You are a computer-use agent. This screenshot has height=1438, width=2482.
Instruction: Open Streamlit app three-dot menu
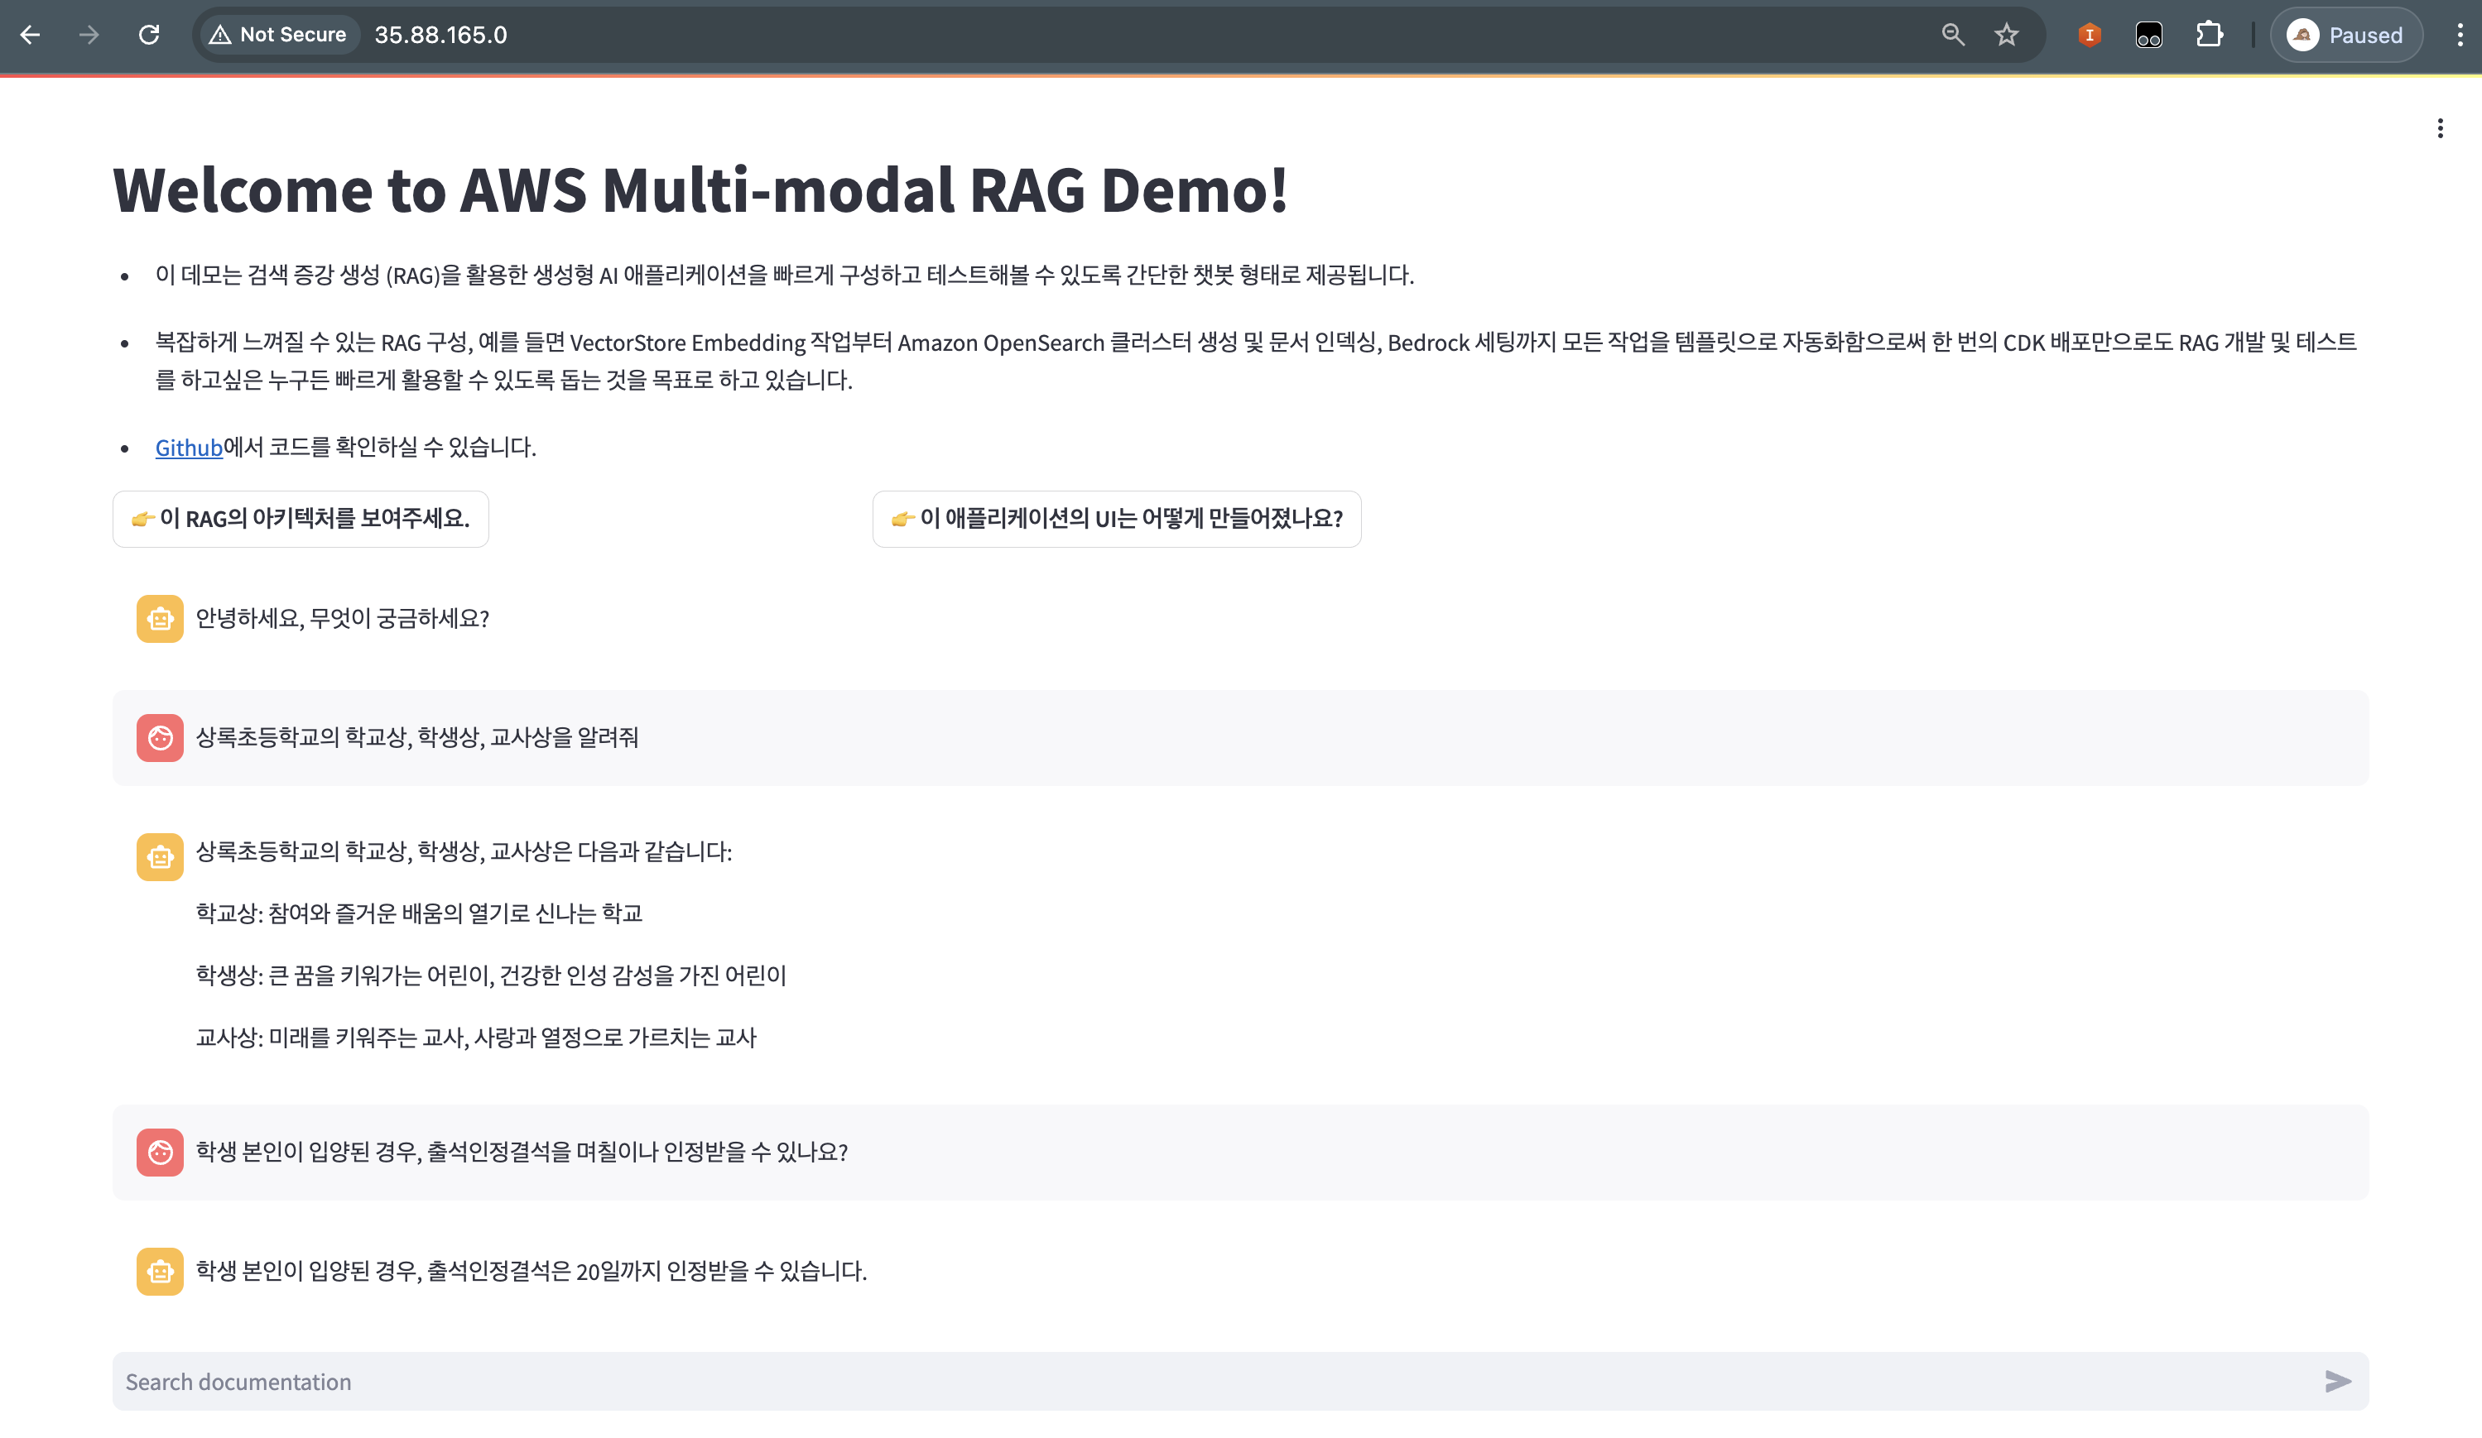click(2440, 129)
